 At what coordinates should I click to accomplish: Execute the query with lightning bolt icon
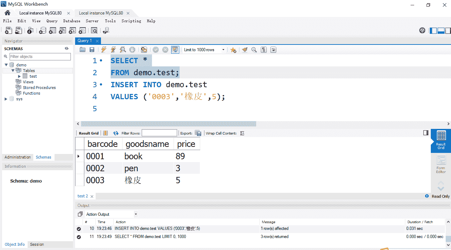click(104, 50)
